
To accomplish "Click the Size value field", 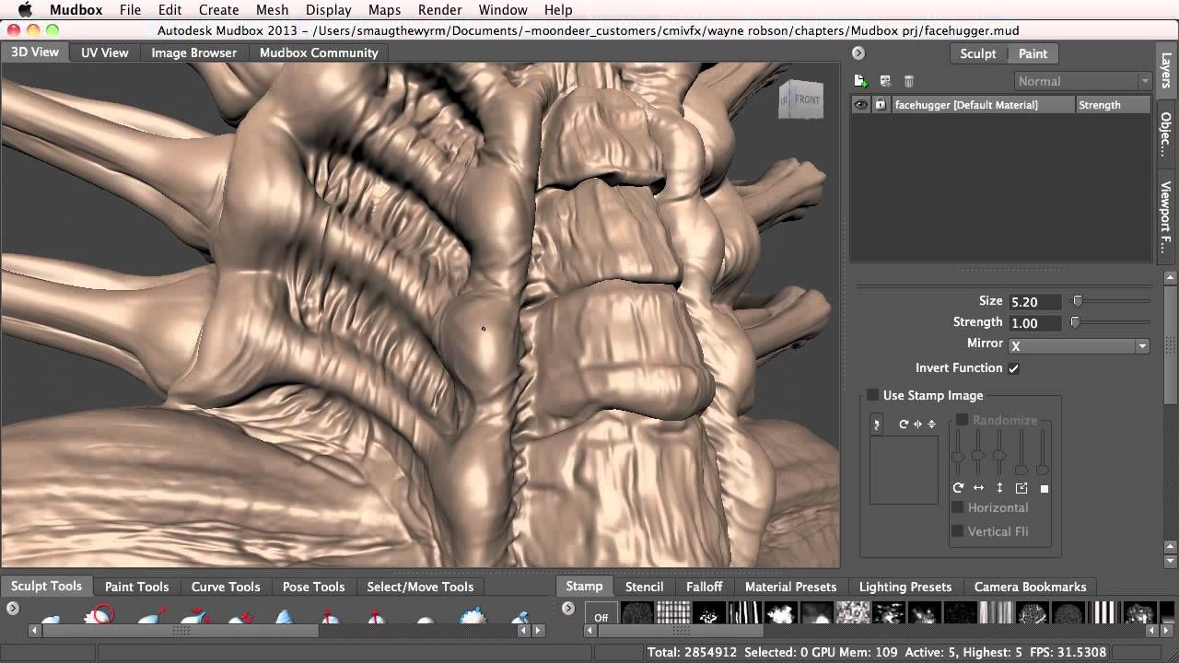I will pos(1036,302).
